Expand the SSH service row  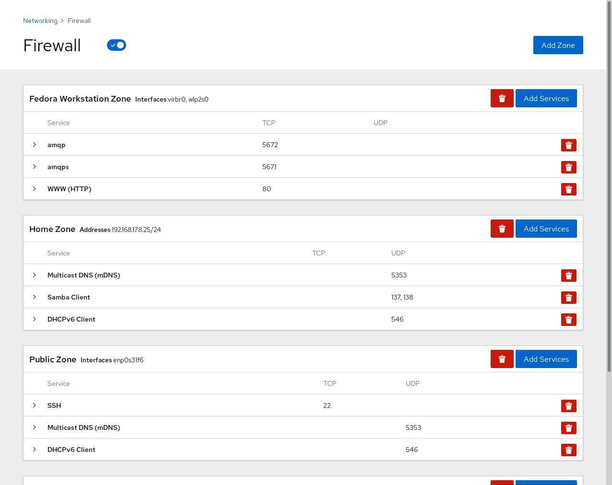[35, 405]
